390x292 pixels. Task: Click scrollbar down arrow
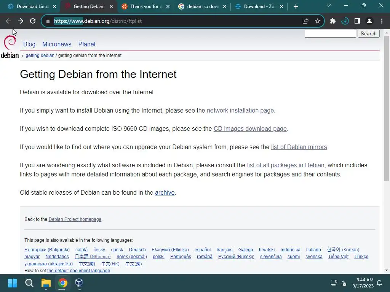click(387, 270)
